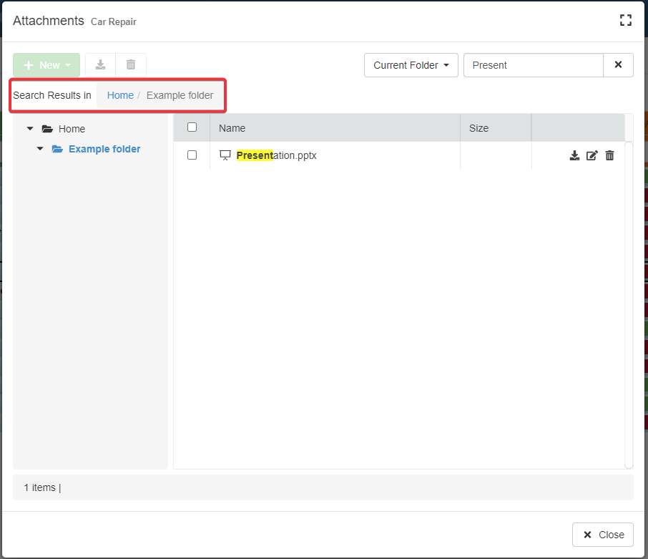Screen dimensions: 648x559
Task: Click the search input field containing Present
Action: tap(533, 65)
